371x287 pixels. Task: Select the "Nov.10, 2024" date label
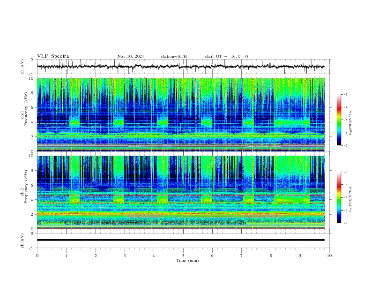(131, 56)
